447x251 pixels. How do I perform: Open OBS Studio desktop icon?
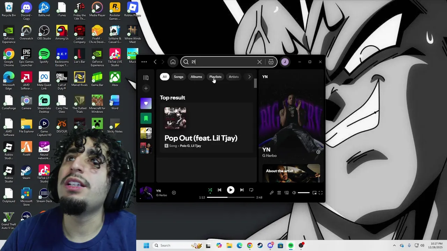click(44, 33)
